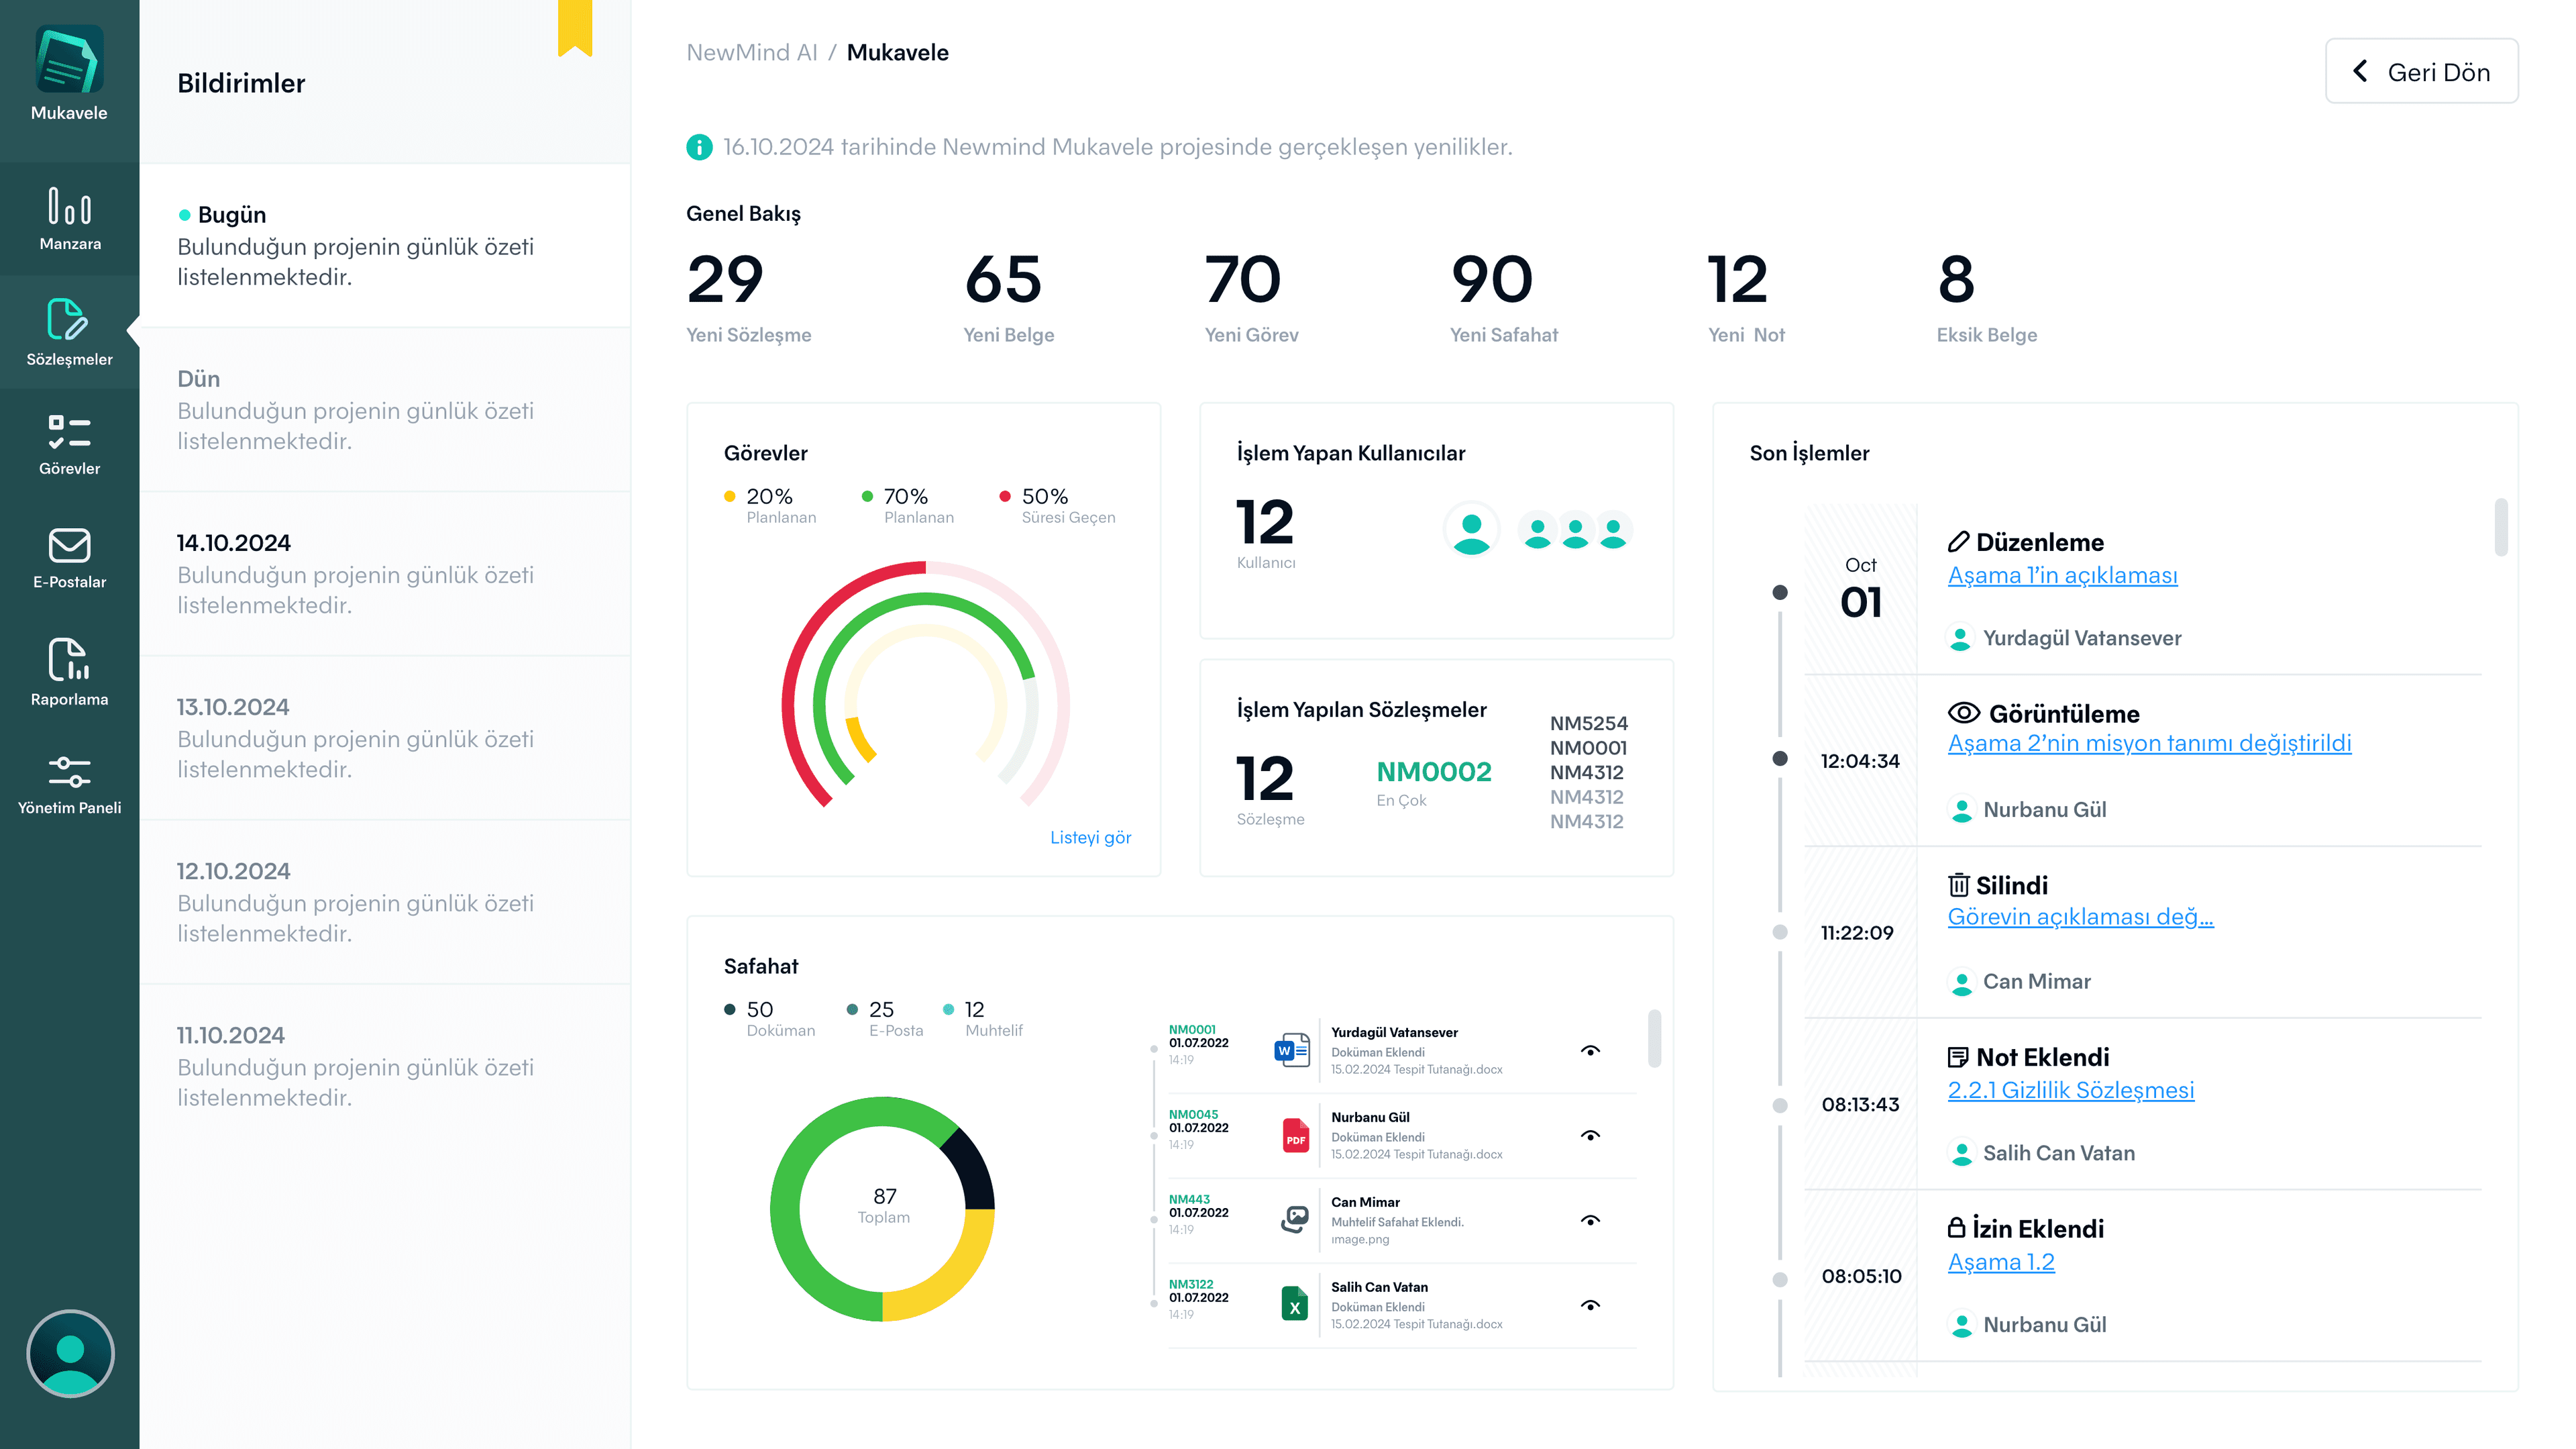Toggle visibility of NM0001 document entry
Viewport: 2576px width, 1449px height.
pos(1591,1051)
